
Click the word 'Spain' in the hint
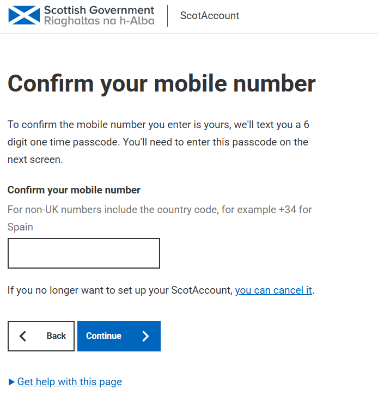tap(20, 227)
